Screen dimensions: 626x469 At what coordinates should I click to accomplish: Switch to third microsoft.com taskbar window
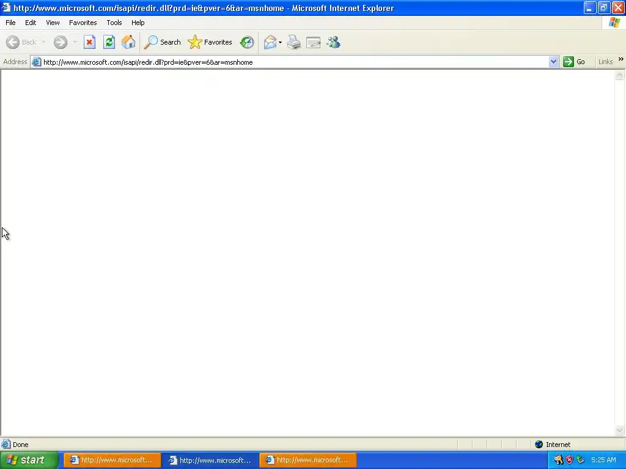(308, 460)
